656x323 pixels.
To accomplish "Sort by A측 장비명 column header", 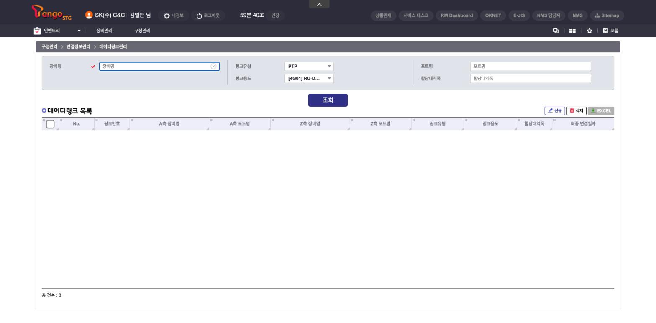I will [x=169, y=124].
